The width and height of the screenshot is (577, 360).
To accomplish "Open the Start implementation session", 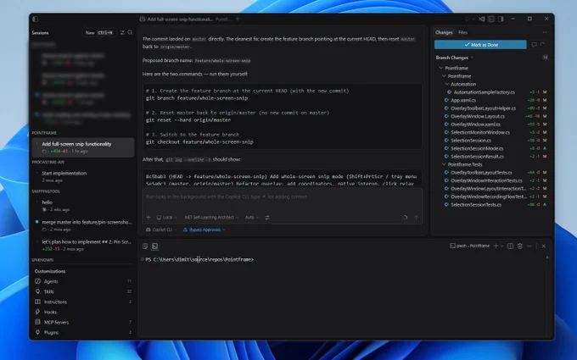I will tap(83, 176).
